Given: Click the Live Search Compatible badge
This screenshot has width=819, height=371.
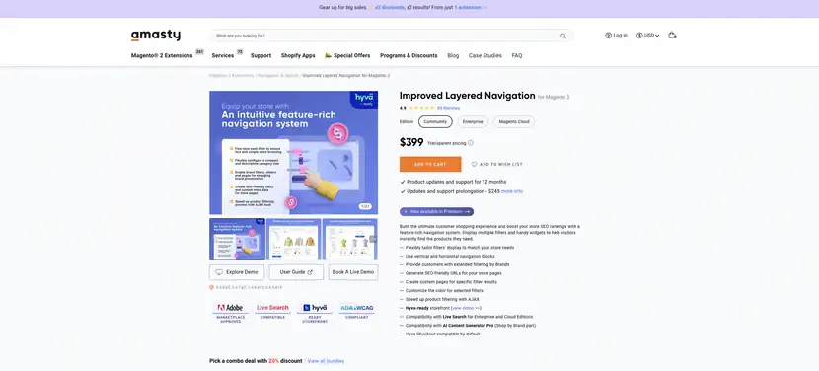Looking at the screenshot, I should coord(272,311).
